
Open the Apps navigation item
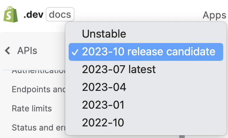[x=214, y=15]
